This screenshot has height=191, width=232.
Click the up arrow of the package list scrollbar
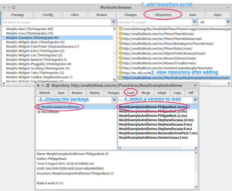[x=114, y=28]
